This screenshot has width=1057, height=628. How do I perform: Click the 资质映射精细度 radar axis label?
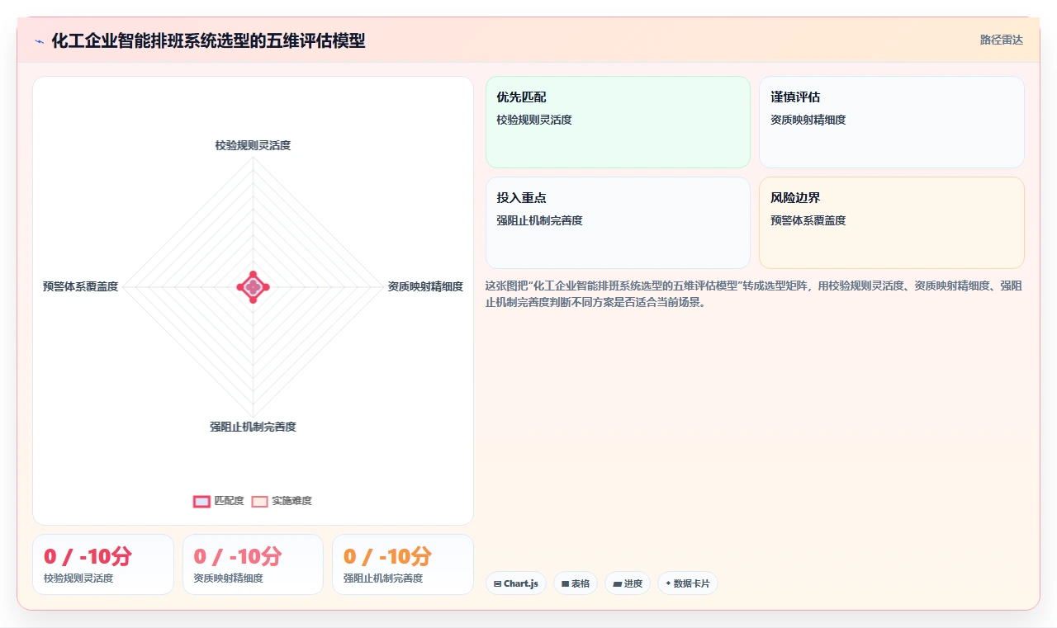tap(425, 286)
